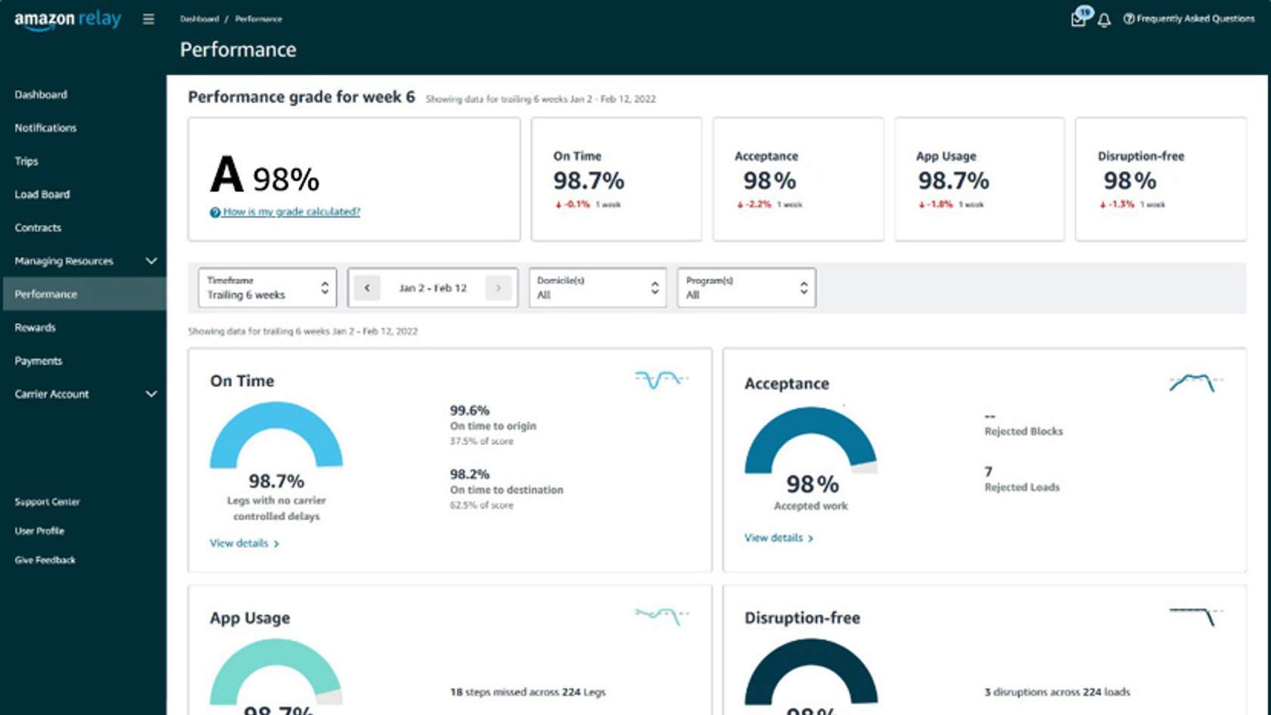
Task: Click the On Time trend sparkline icon
Action: (661, 379)
